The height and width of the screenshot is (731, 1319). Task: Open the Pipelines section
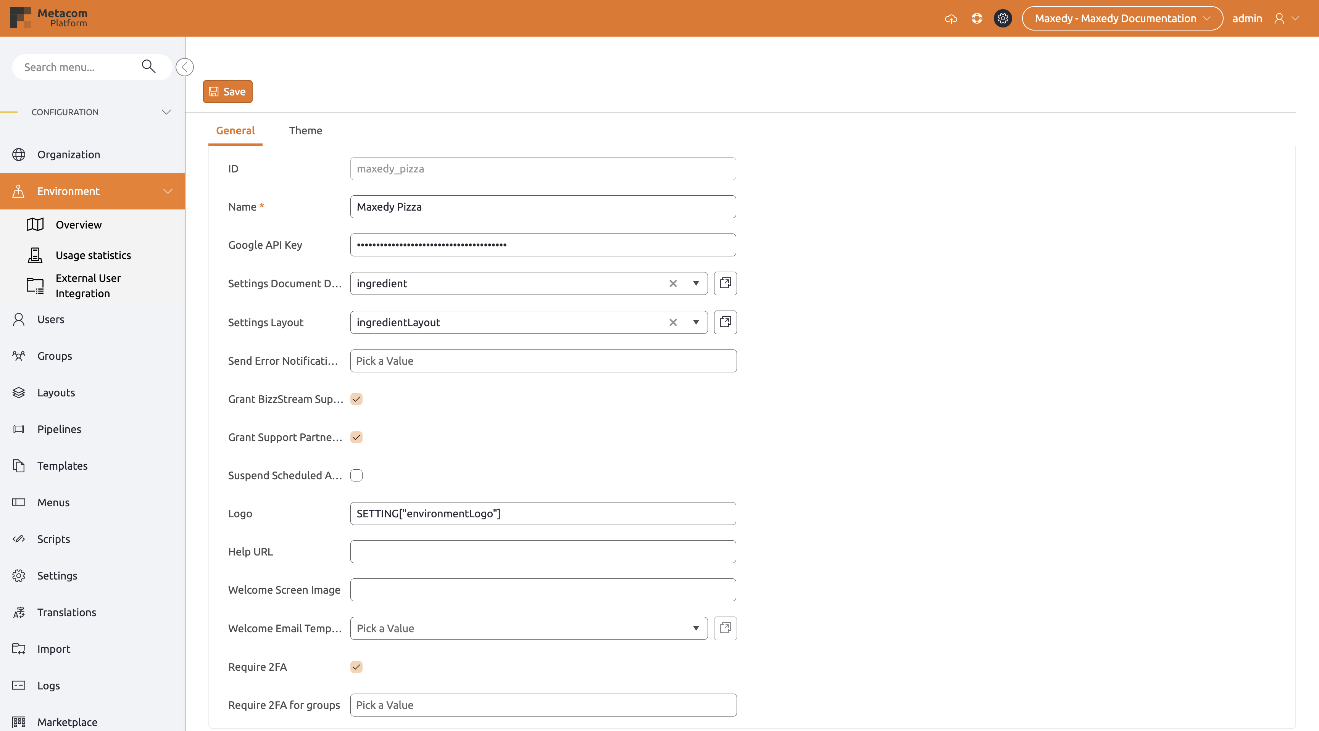[x=59, y=429]
